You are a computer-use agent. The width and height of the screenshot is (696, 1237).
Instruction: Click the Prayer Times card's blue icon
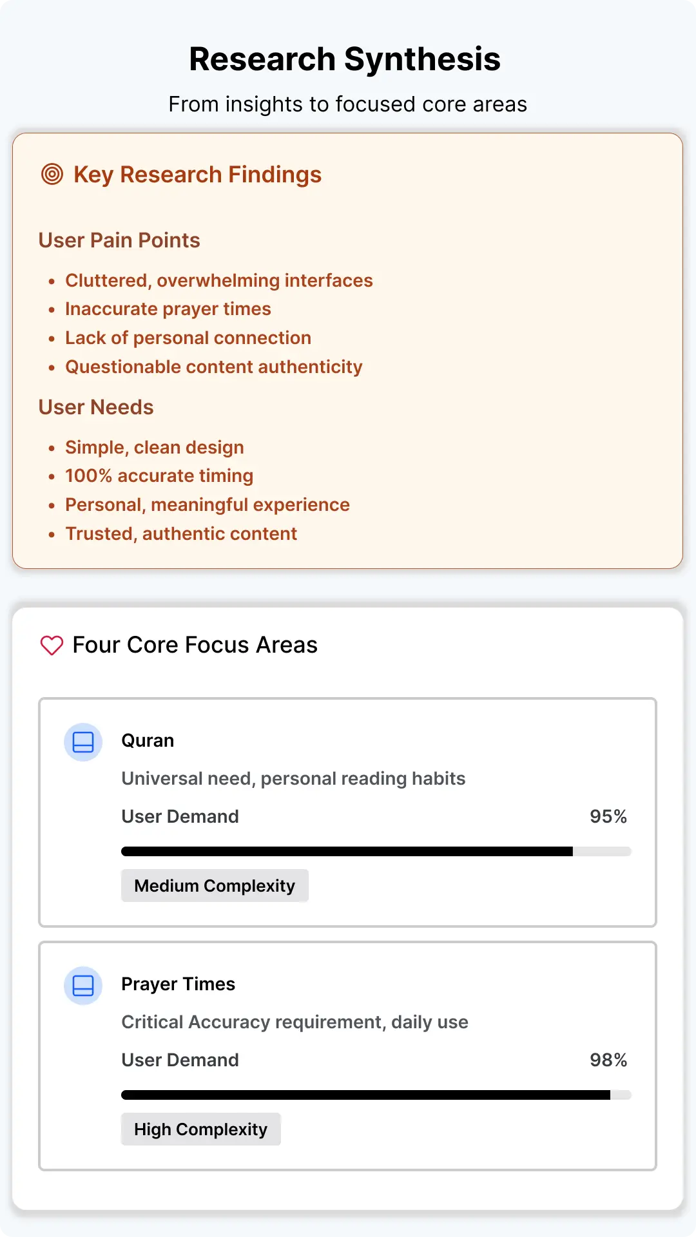click(x=83, y=986)
